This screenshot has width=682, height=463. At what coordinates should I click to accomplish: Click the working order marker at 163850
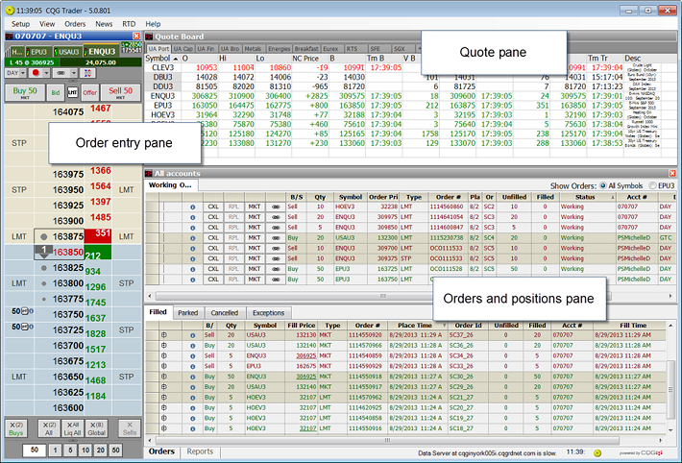coord(43,252)
